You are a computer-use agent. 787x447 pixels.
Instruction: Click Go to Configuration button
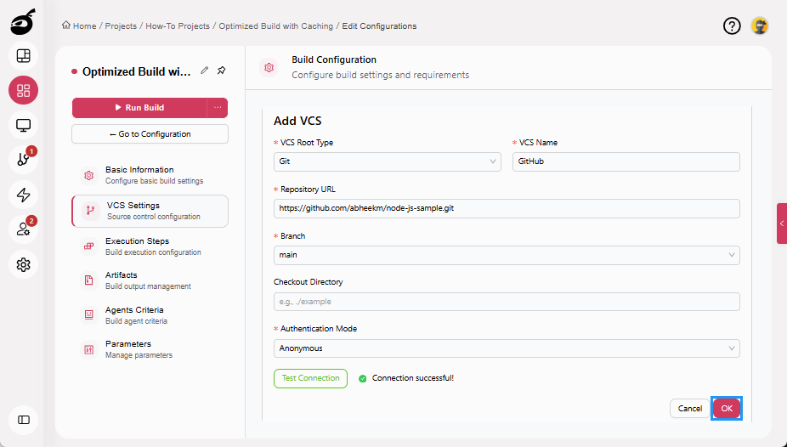[x=150, y=134]
